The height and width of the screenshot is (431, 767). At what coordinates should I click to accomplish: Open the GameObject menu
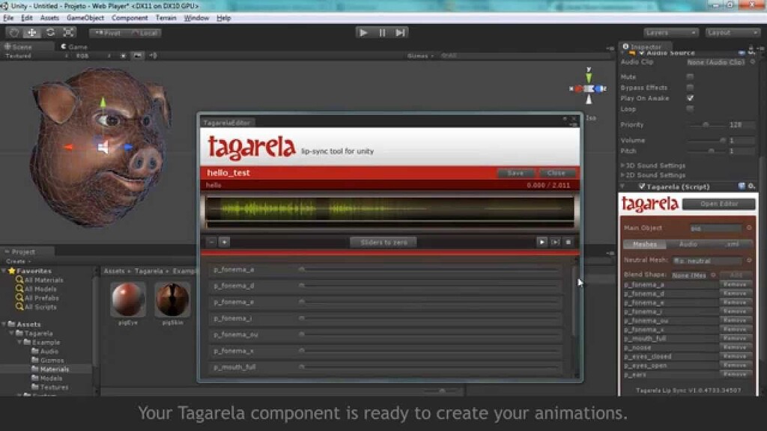click(x=87, y=17)
